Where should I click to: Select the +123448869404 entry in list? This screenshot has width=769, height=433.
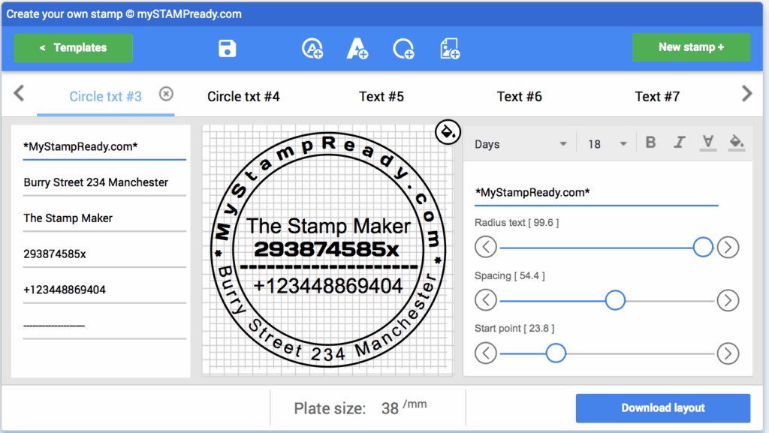pyautogui.click(x=104, y=290)
